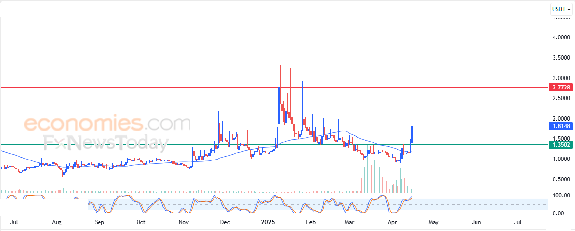Click the 1.0000 price axis value
The width and height of the screenshot is (575, 231).
pyautogui.click(x=561, y=159)
